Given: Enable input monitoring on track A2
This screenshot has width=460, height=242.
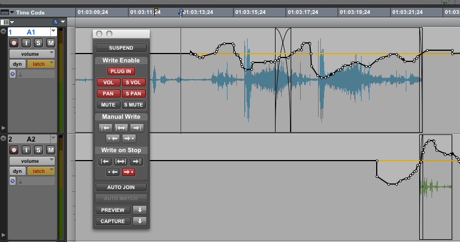Looking at the screenshot, I should pos(27,149).
